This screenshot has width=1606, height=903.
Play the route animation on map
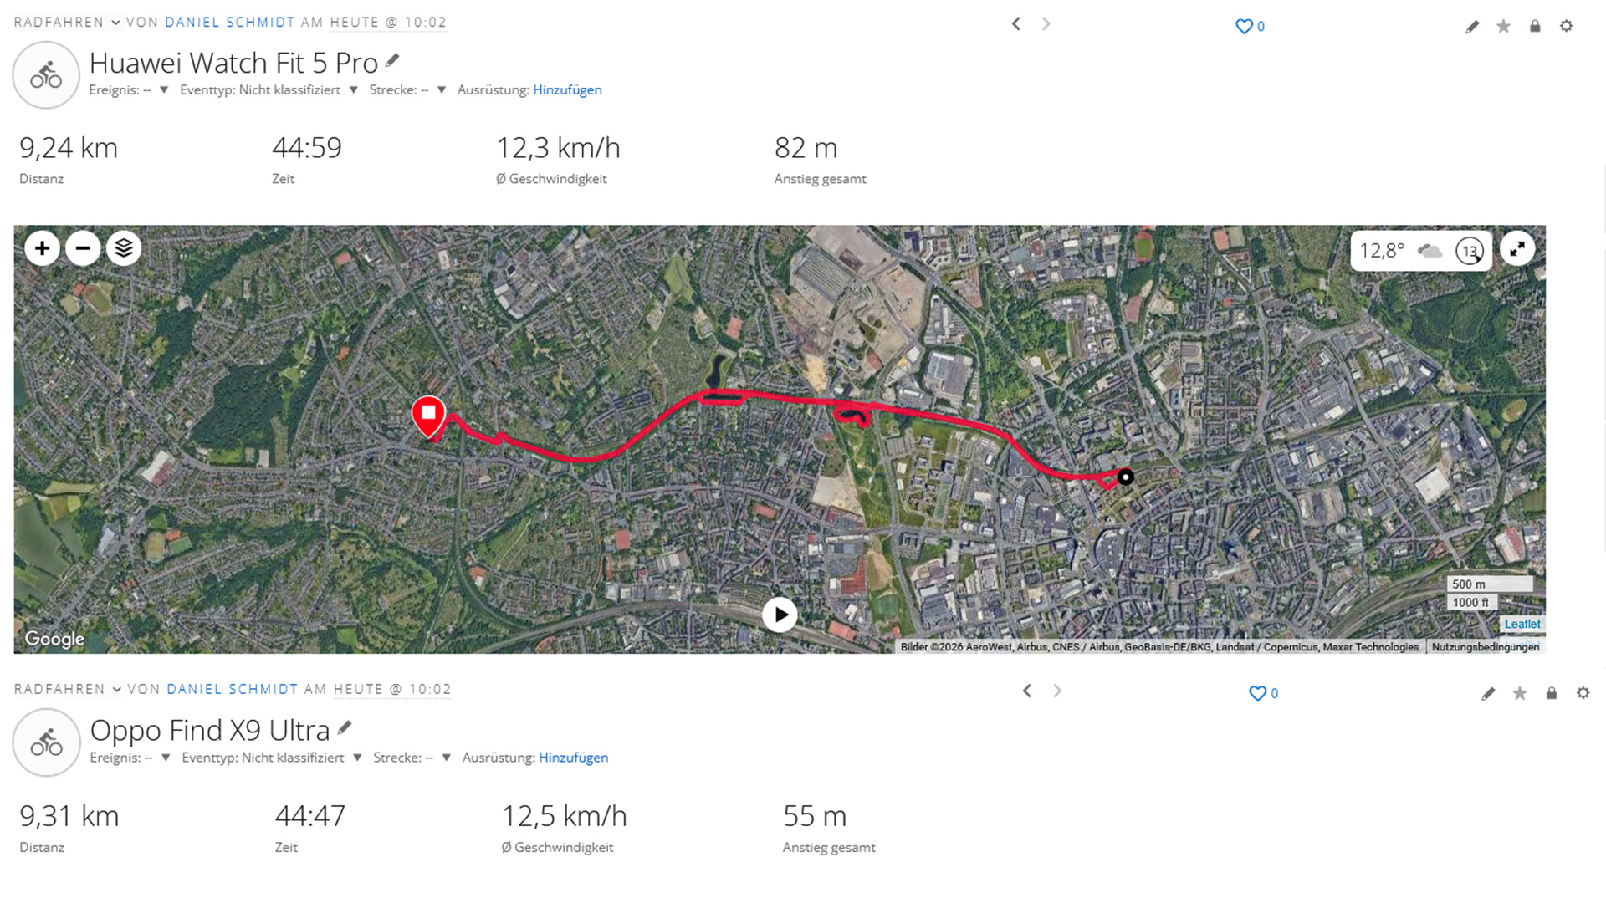tap(780, 615)
